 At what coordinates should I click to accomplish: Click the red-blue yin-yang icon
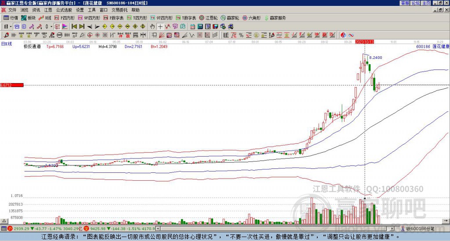click(343, 35)
